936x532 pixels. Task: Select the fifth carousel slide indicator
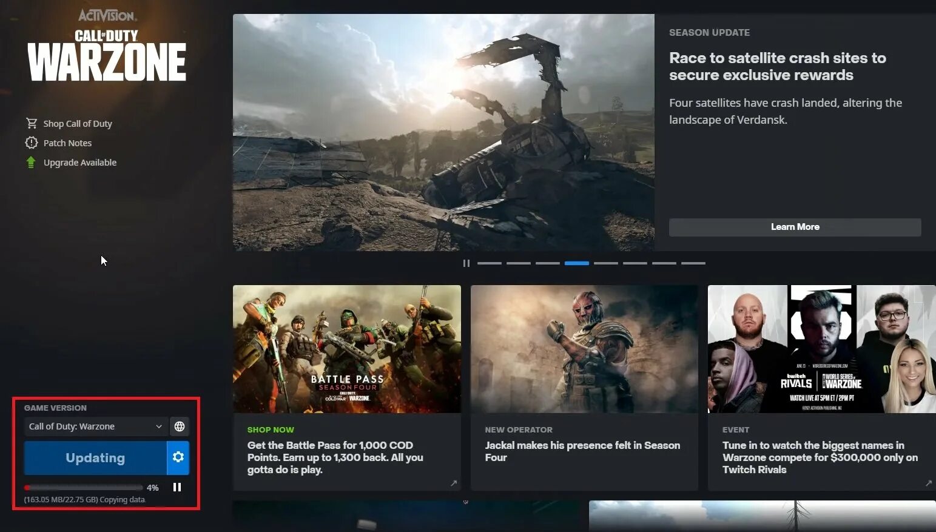coord(606,263)
